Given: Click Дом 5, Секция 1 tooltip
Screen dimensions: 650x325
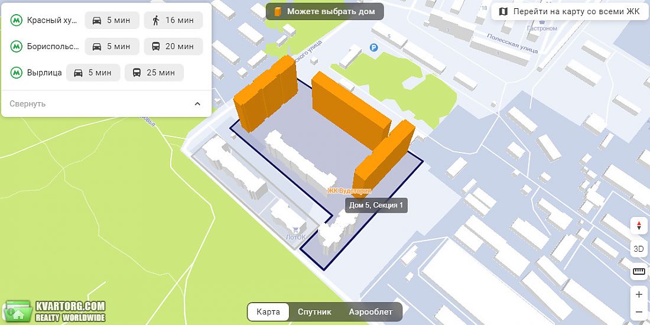Looking at the screenshot, I should click(376, 206).
